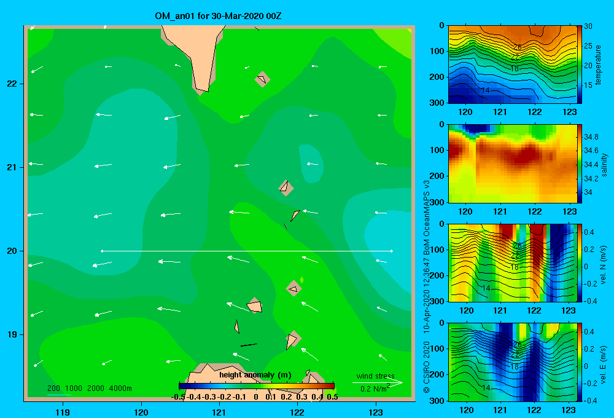614x418 pixels.
Task: Click the '4000m' bathymetry legend value
Action: pyautogui.click(x=120, y=388)
